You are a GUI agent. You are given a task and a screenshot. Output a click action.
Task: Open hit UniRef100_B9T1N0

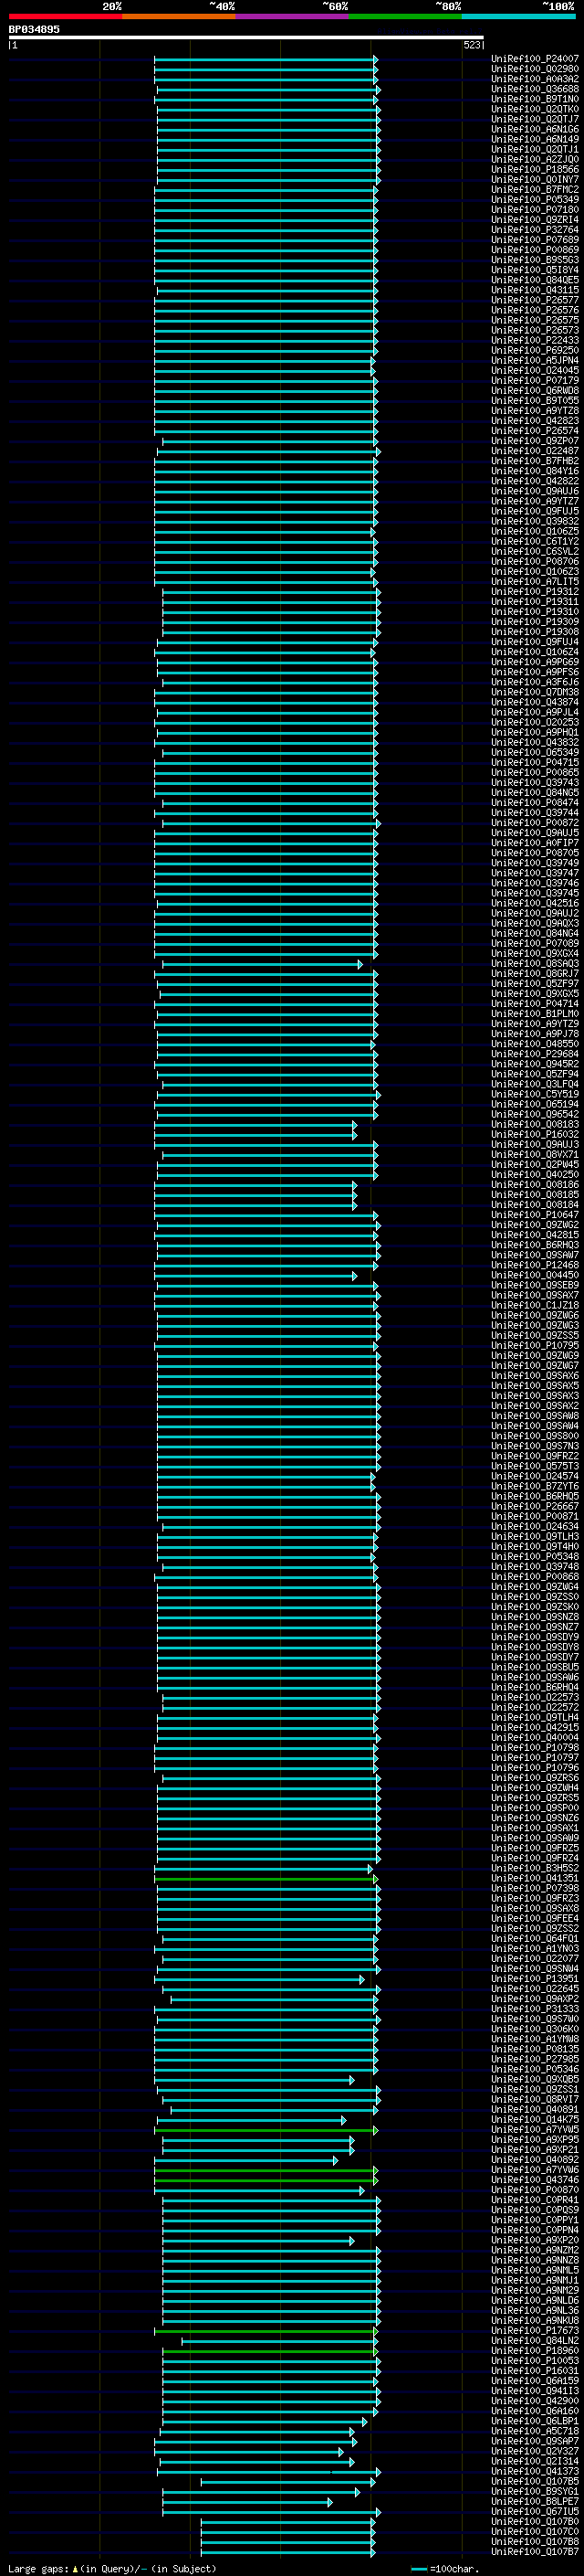coord(535,99)
